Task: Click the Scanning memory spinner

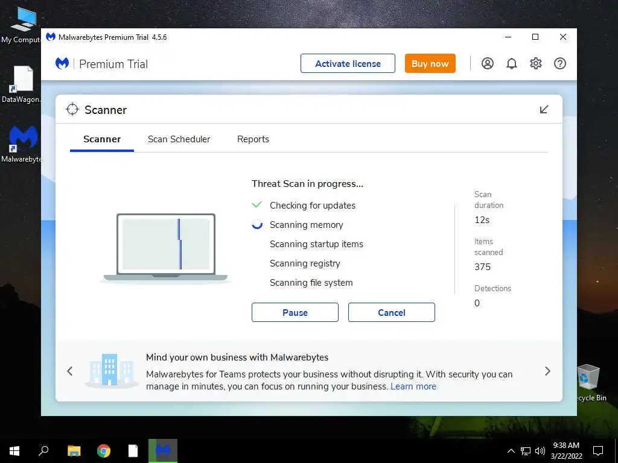Action: click(x=257, y=224)
